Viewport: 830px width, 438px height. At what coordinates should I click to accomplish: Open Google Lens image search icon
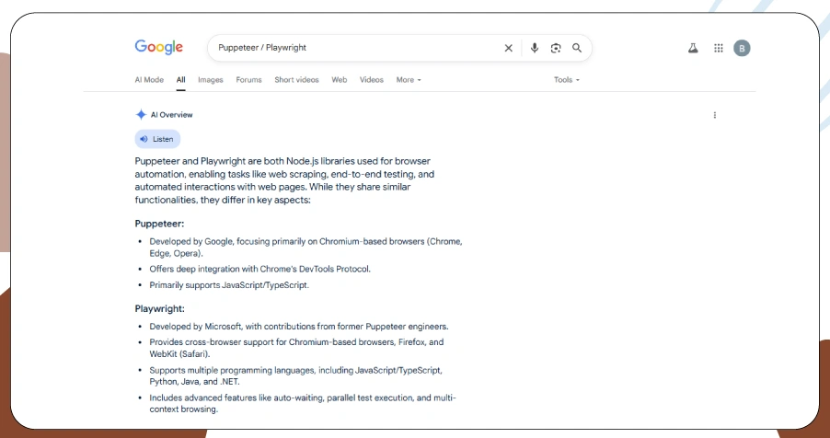pos(555,48)
